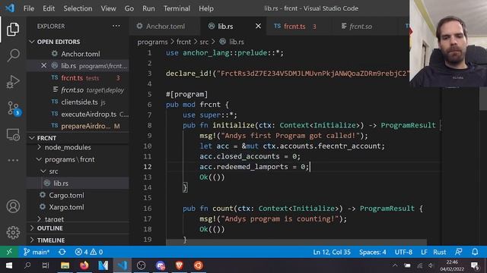
Task: Collapse the Open Editors section
Action: point(78,42)
